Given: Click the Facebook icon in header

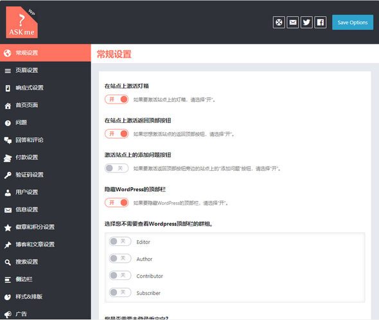Looking at the screenshot, I should pyautogui.click(x=321, y=23).
